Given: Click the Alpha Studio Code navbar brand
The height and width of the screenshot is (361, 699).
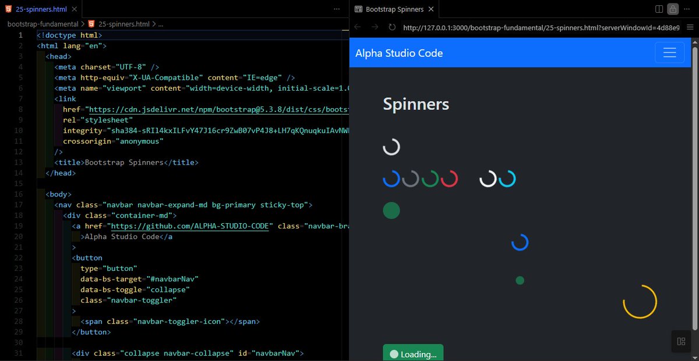Looking at the screenshot, I should click(399, 53).
